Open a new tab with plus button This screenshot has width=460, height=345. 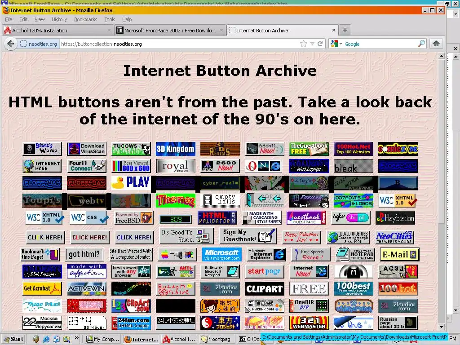tap(345, 30)
